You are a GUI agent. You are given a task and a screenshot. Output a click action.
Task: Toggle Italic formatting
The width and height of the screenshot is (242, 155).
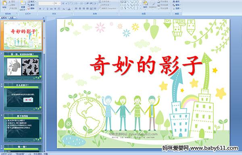click(44, 9)
